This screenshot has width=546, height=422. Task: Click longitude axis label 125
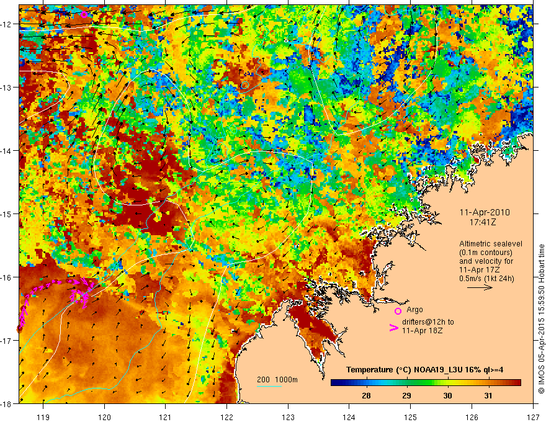(411, 417)
